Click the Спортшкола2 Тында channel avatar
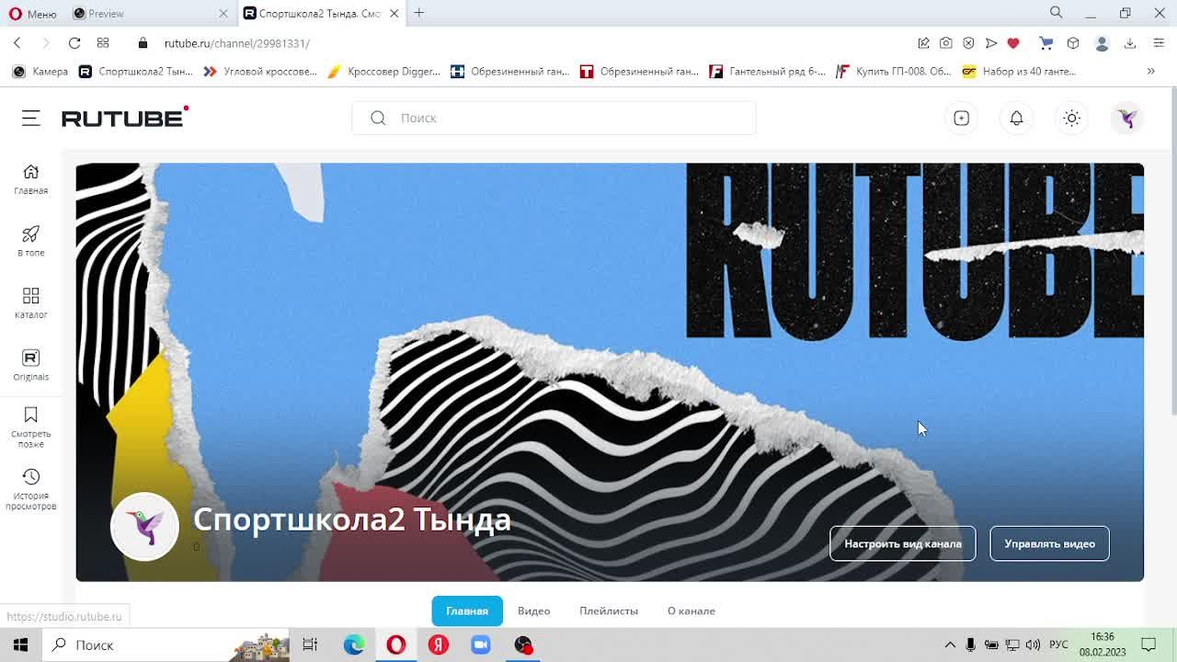 tap(144, 526)
